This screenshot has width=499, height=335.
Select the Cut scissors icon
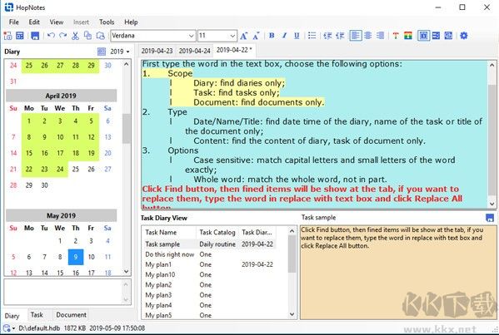(75, 36)
